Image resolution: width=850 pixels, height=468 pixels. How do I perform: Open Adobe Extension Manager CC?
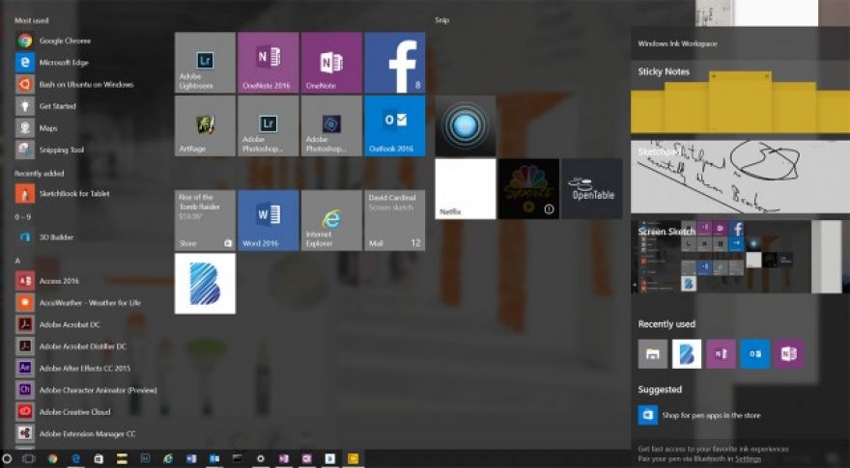point(75,433)
